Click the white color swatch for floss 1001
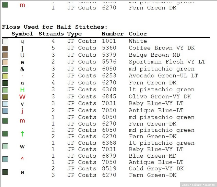217x187 pixels. [x=5, y=41]
